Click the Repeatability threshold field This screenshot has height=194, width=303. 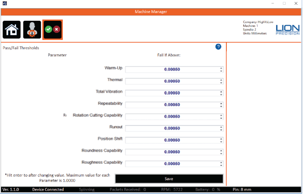tap(174, 105)
